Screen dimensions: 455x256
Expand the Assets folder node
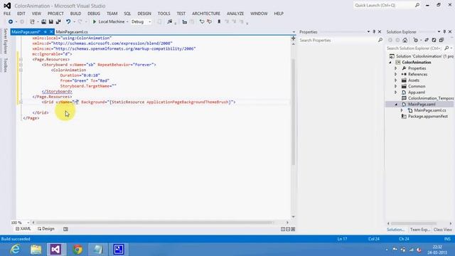[x=396, y=80]
